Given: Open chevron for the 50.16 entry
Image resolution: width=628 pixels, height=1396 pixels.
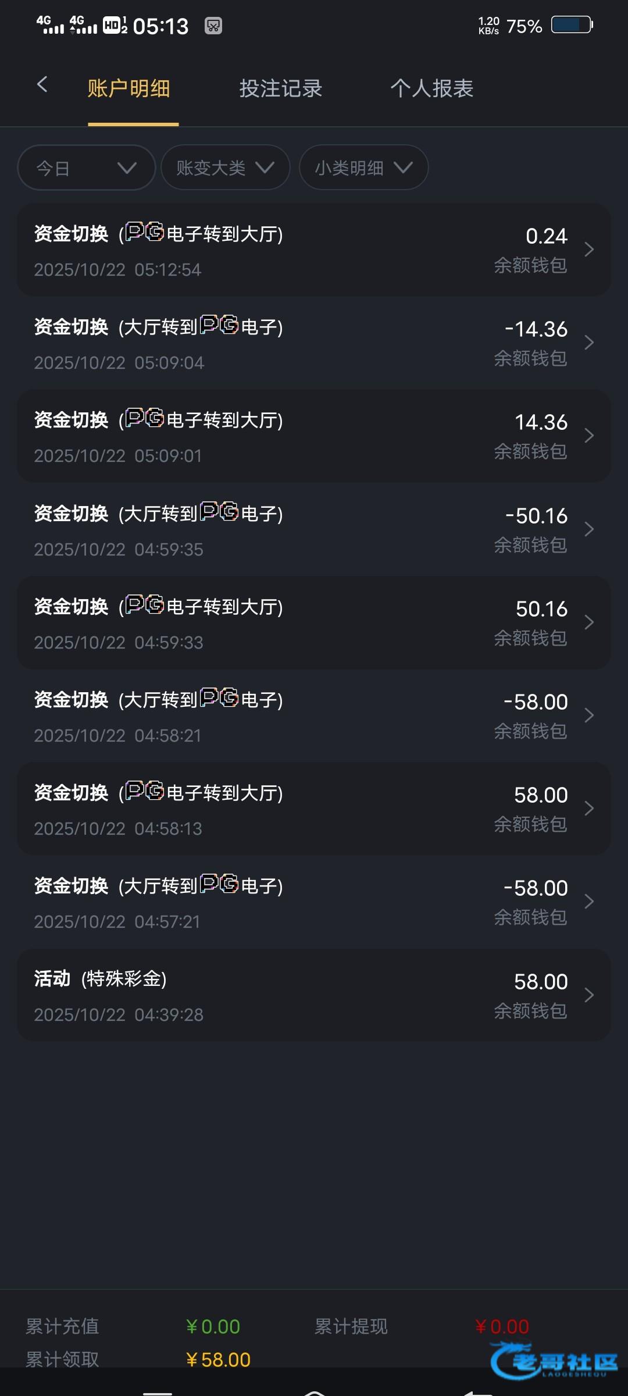Looking at the screenshot, I should [x=589, y=622].
